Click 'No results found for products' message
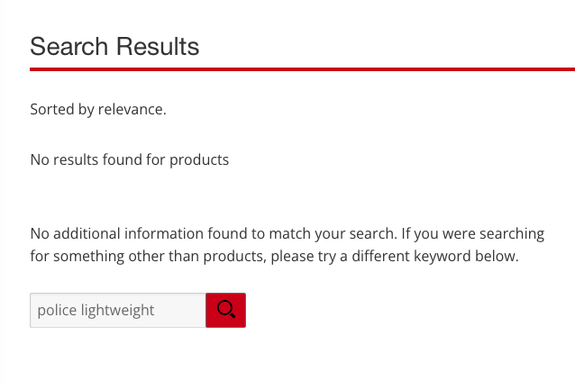The width and height of the screenshot is (575, 390). tap(130, 159)
